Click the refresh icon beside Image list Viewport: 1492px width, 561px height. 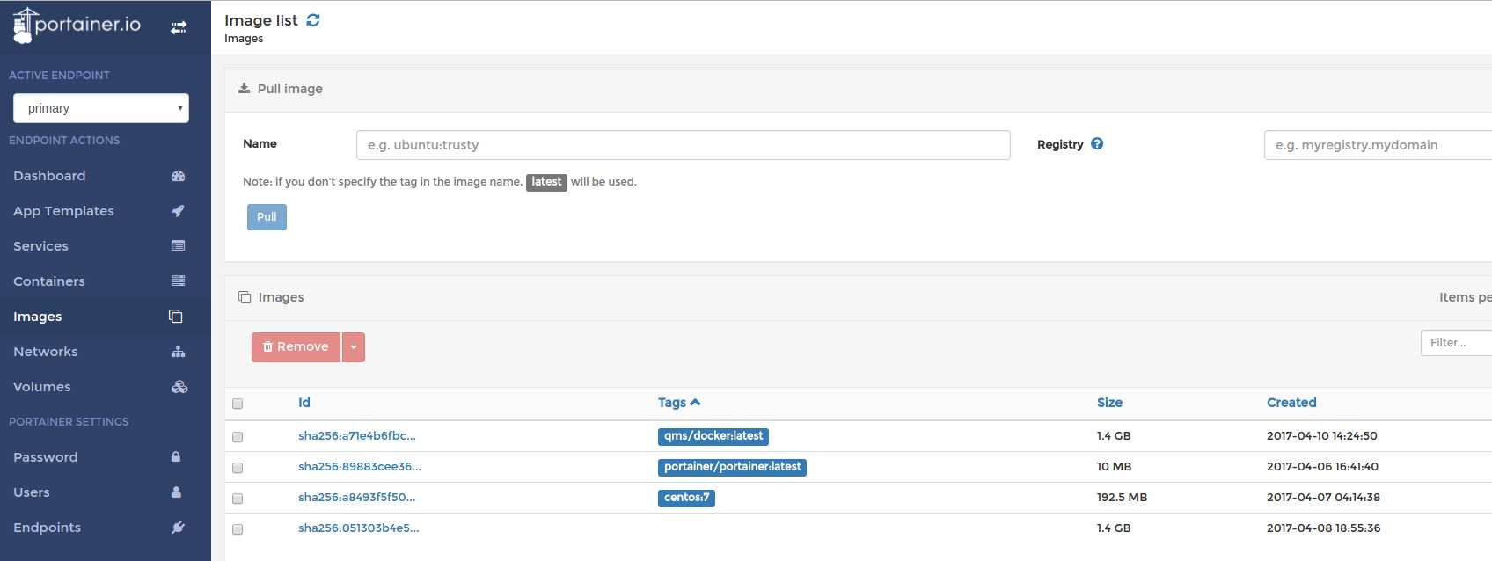pyautogui.click(x=313, y=20)
